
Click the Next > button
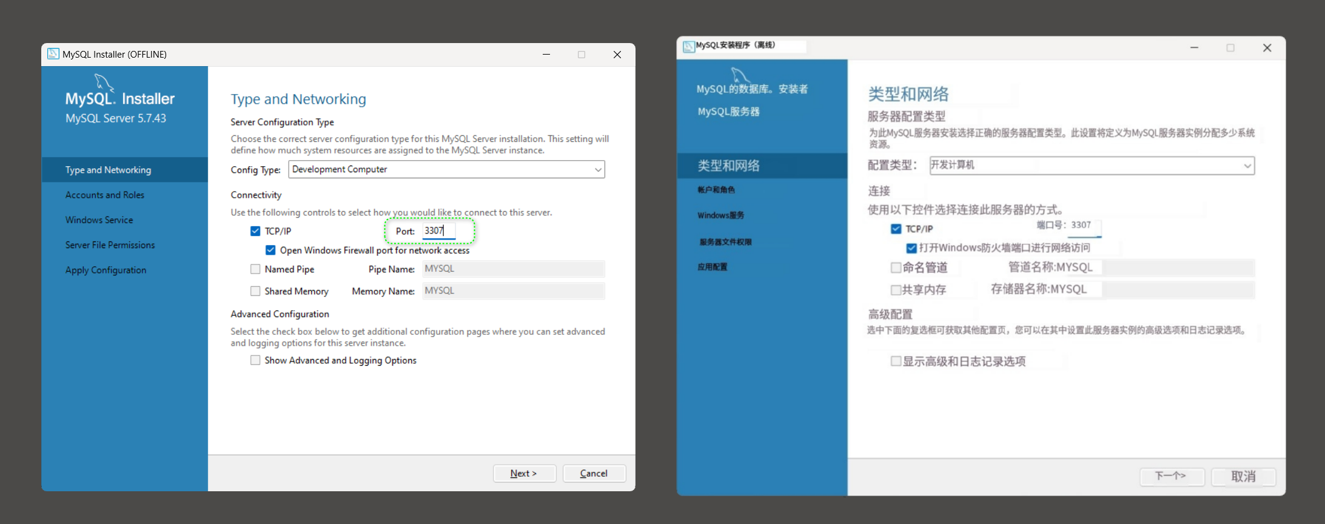click(524, 473)
